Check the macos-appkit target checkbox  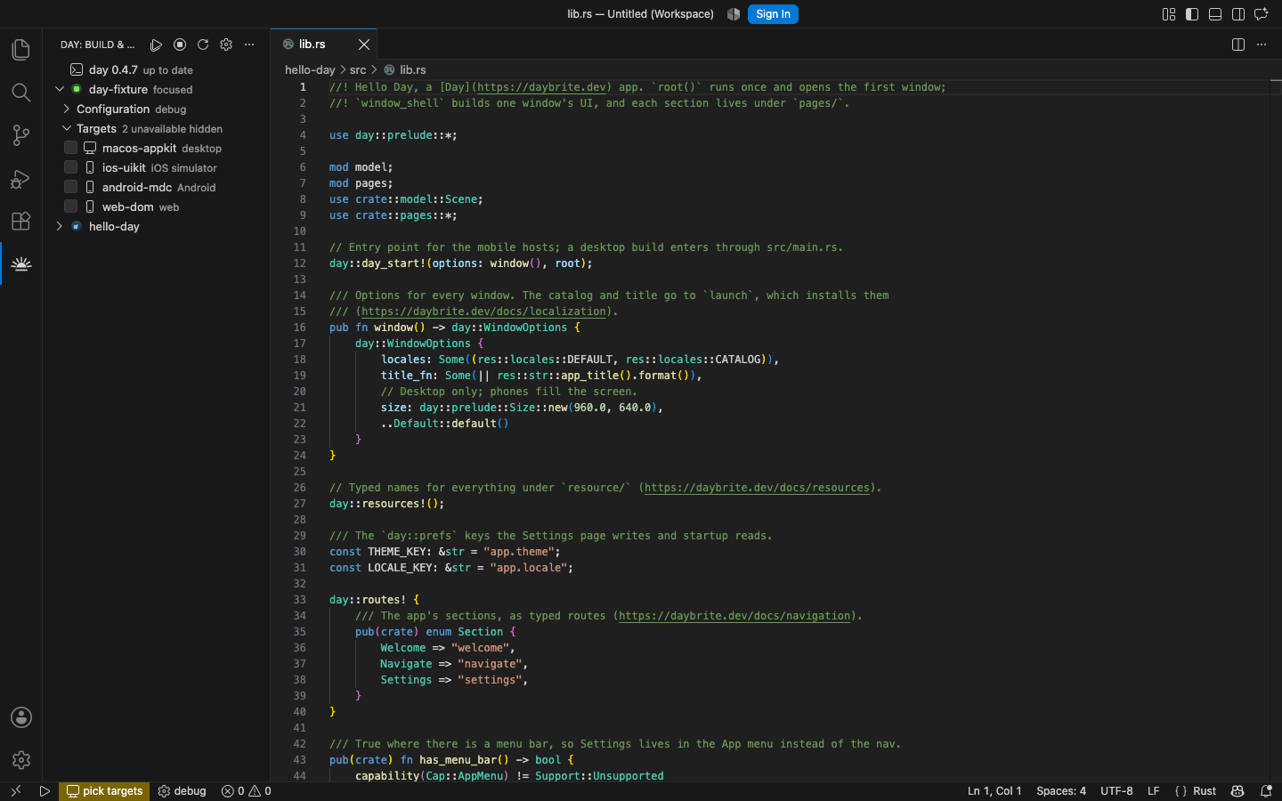click(x=70, y=148)
